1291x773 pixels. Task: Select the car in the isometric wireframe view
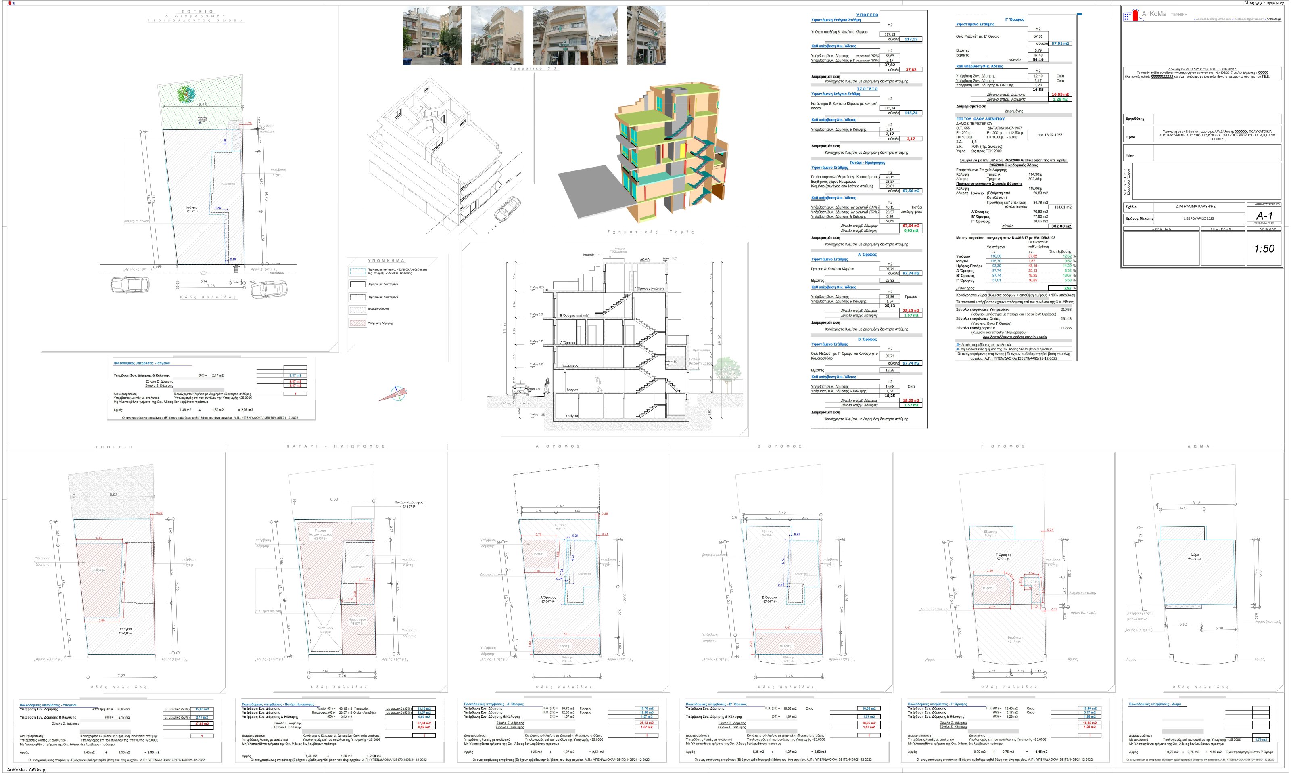pos(507,208)
